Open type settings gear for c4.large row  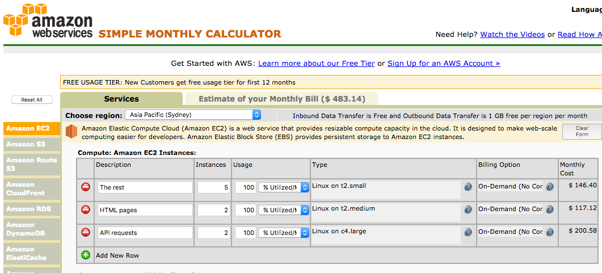click(x=468, y=232)
